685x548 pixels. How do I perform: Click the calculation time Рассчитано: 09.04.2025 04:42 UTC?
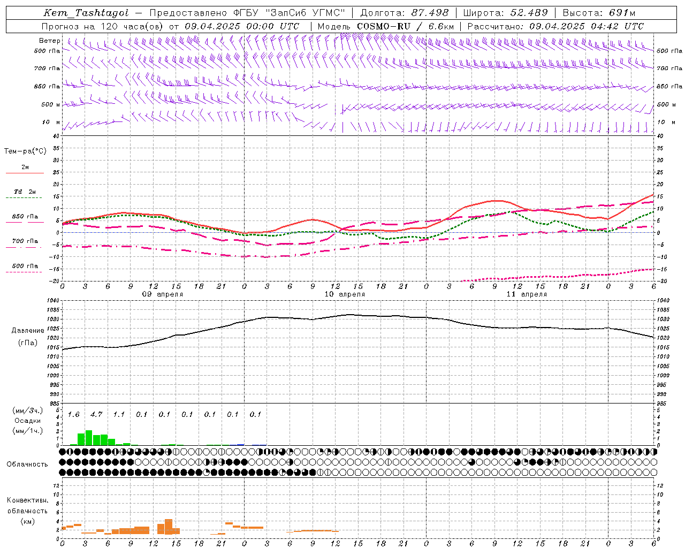(x=555, y=26)
